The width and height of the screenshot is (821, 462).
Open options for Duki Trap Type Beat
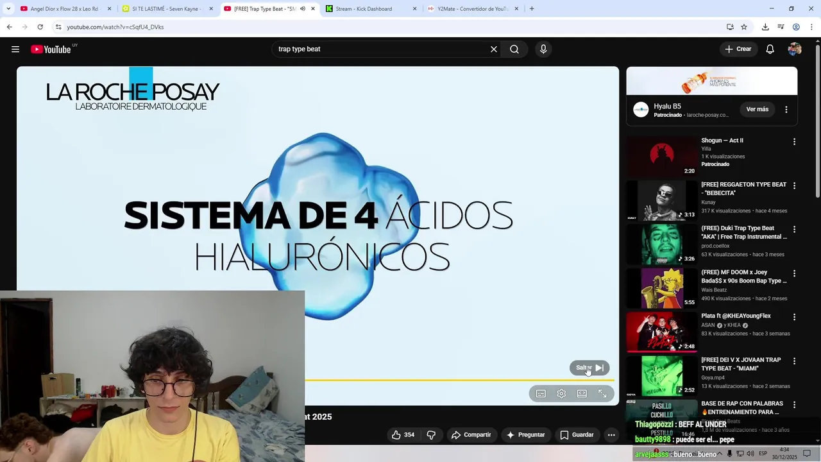[x=794, y=229]
